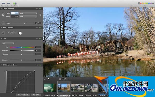The width and height of the screenshot is (155, 97).
Task: Select the no-label square in Label row
Action: tap(138, 3)
